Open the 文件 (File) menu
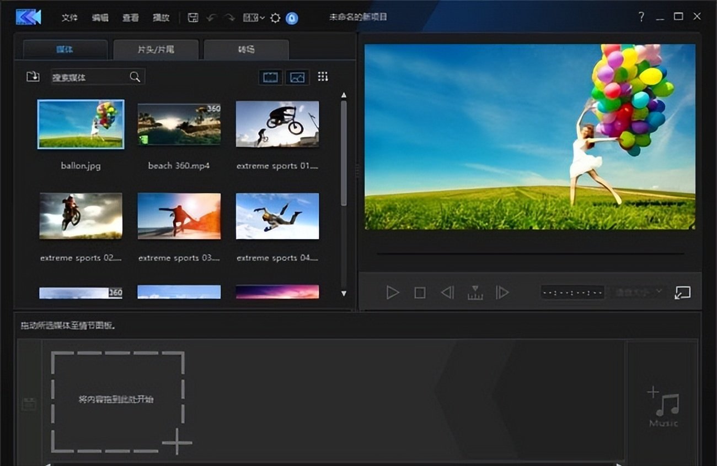Viewport: 717px width, 466px height. tap(69, 18)
